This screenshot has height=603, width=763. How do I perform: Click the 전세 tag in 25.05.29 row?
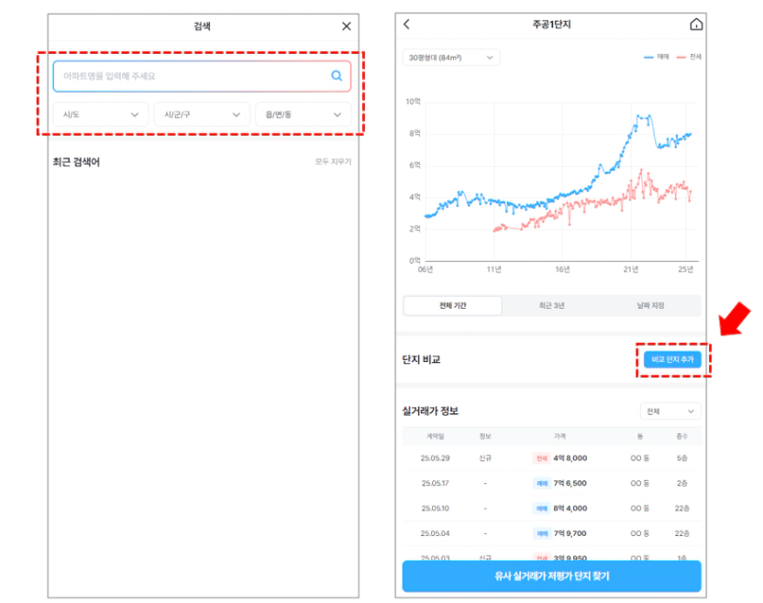[542, 458]
